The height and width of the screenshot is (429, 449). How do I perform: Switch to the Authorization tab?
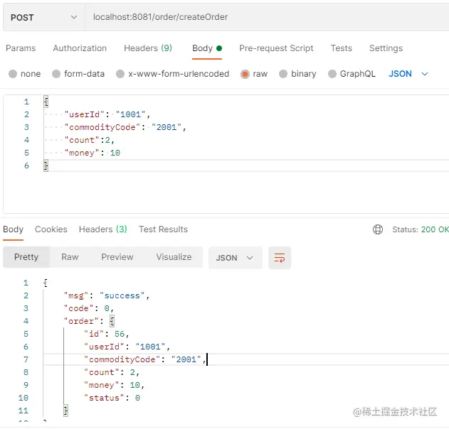pyautogui.click(x=80, y=48)
